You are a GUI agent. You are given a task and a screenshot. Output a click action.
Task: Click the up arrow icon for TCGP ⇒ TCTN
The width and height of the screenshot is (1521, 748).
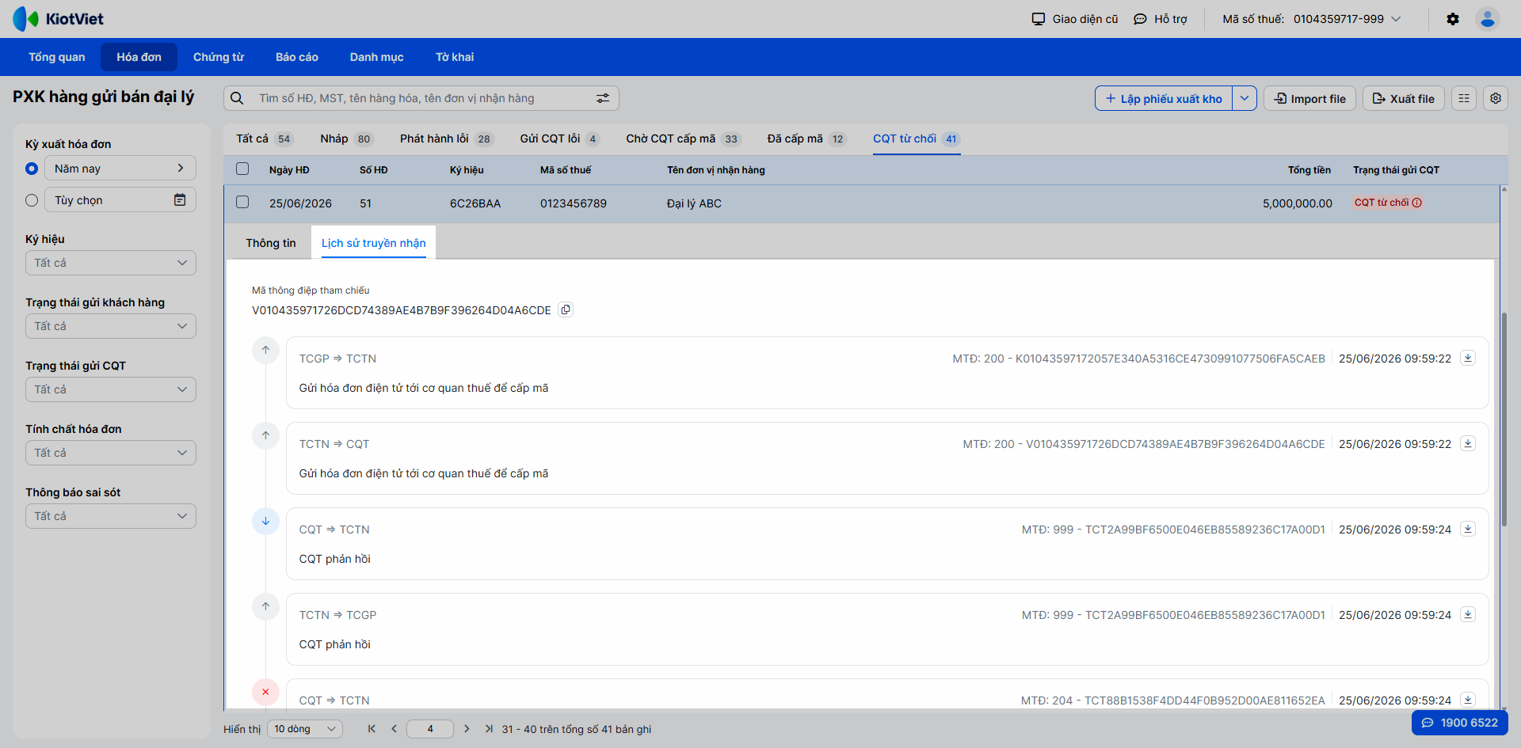pos(265,350)
